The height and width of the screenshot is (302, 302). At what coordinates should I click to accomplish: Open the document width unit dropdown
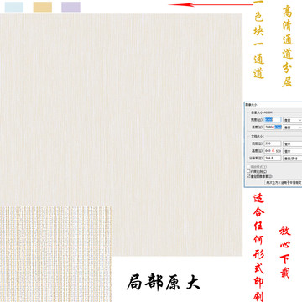pyautogui.click(x=293, y=143)
